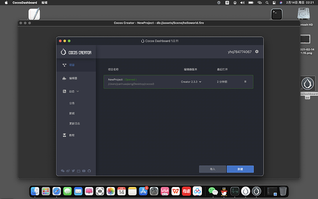
Task: Click the battery status icon
Action: (251, 3)
